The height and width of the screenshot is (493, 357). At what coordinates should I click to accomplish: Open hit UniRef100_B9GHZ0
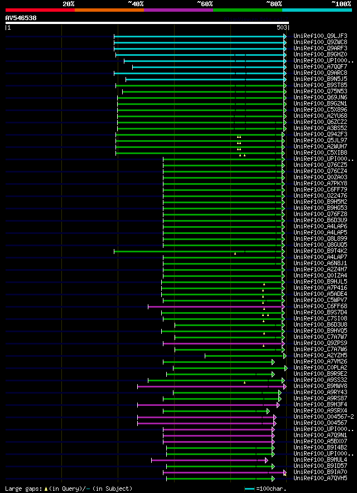click(x=320, y=54)
